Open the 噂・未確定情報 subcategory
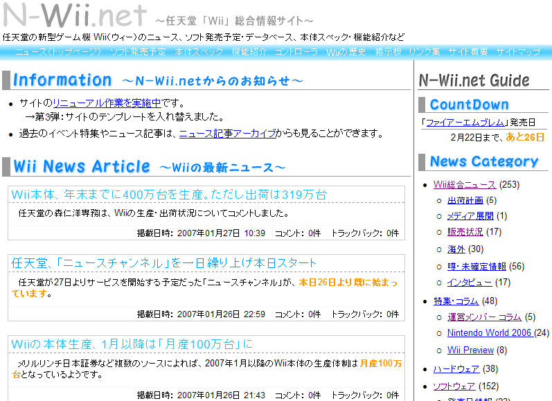This screenshot has height=401, width=552. pyautogui.click(x=477, y=267)
